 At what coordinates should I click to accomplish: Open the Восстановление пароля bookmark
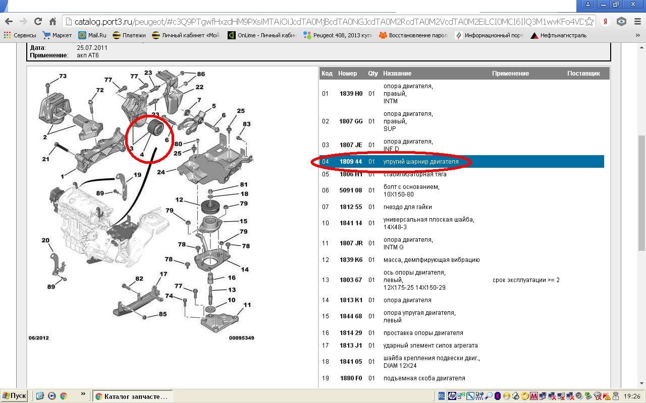pos(414,35)
